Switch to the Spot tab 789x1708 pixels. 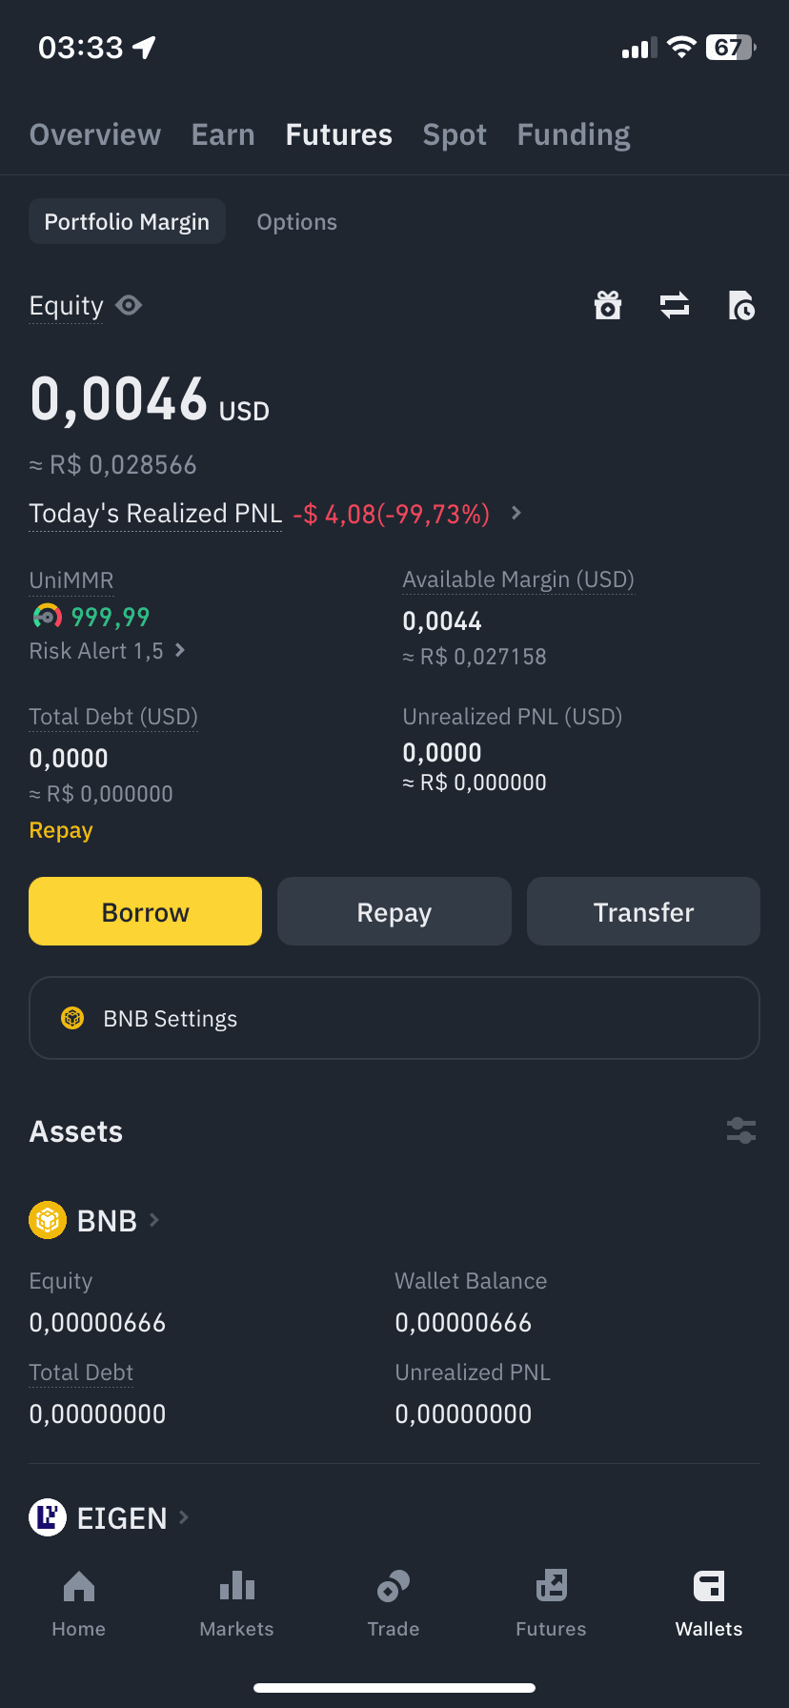coord(455,135)
